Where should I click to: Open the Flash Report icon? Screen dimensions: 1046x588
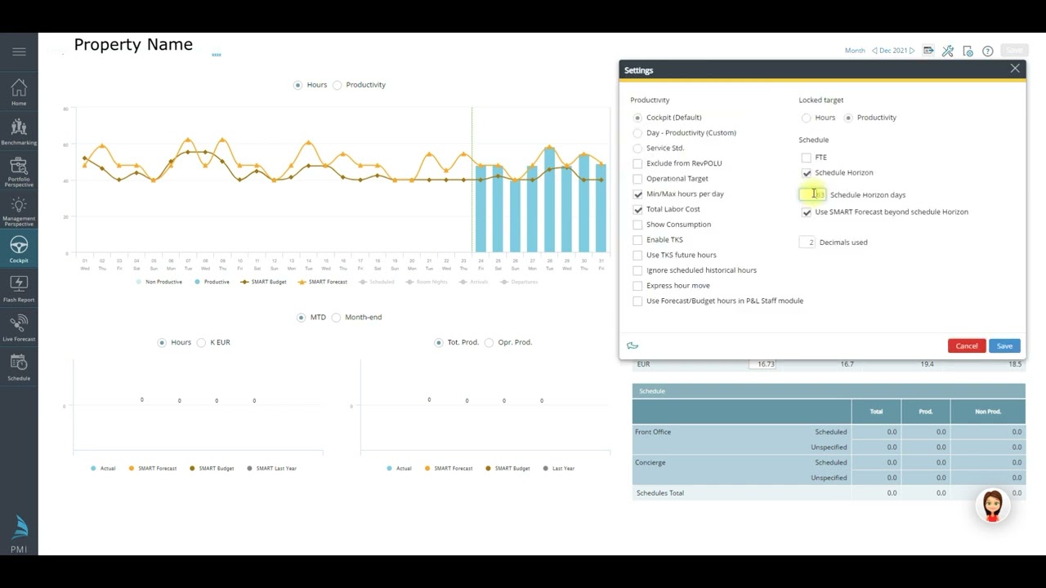[x=19, y=288]
